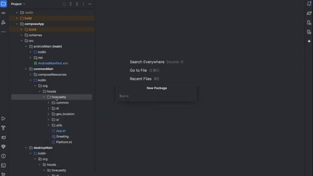Screen dimensions: 313x176
Task: Click Expand All in Project panel header
Action: click(70, 4)
